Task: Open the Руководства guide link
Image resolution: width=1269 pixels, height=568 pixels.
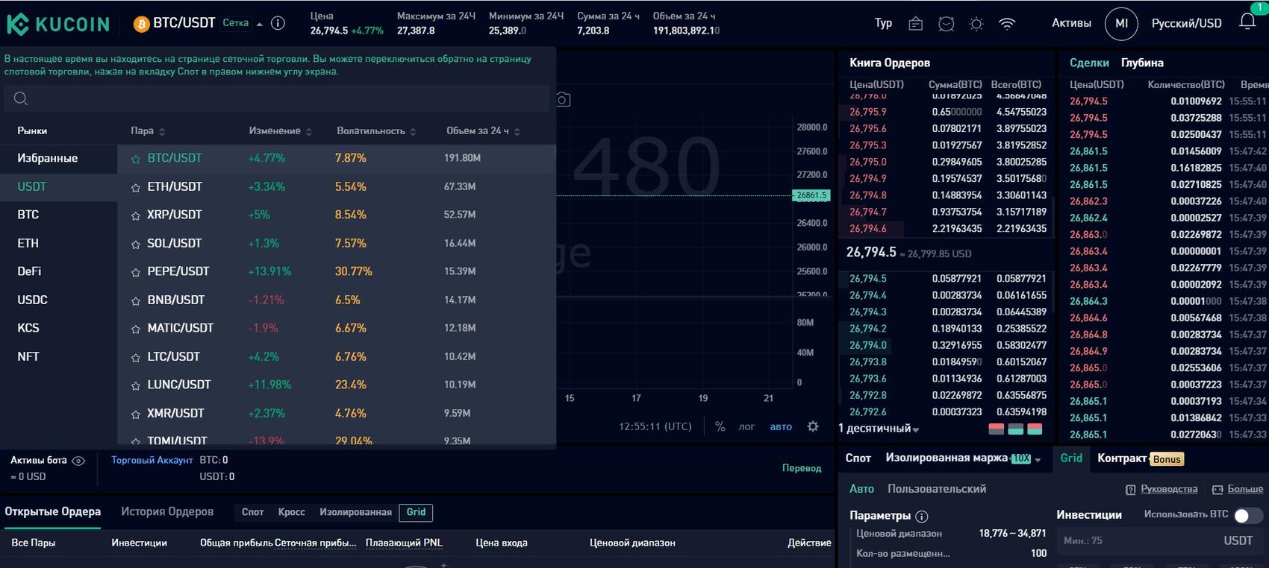Action: 1168,489
